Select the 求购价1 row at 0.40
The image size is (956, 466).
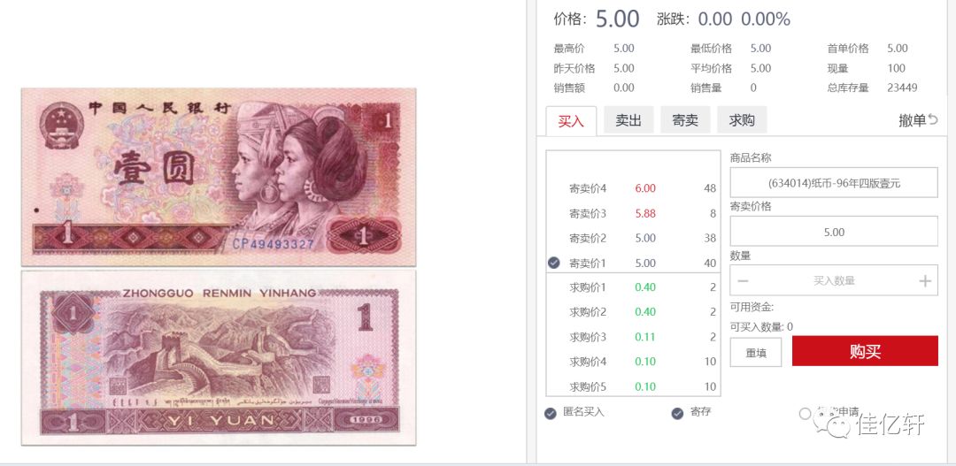[633, 286]
